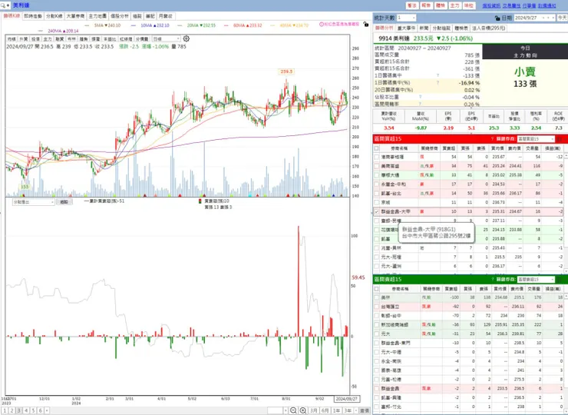Click question mark beside 1日籌碼集中 row
568x415 pixels.
click(438, 75)
